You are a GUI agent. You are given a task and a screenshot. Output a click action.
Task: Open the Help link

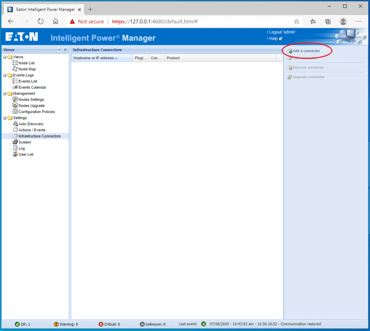coord(273,39)
